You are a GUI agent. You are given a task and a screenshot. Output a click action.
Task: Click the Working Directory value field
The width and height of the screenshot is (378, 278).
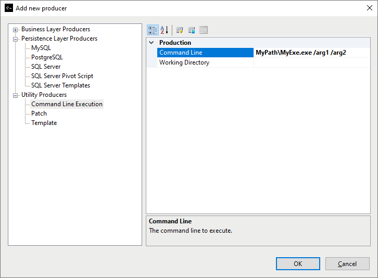pos(311,62)
